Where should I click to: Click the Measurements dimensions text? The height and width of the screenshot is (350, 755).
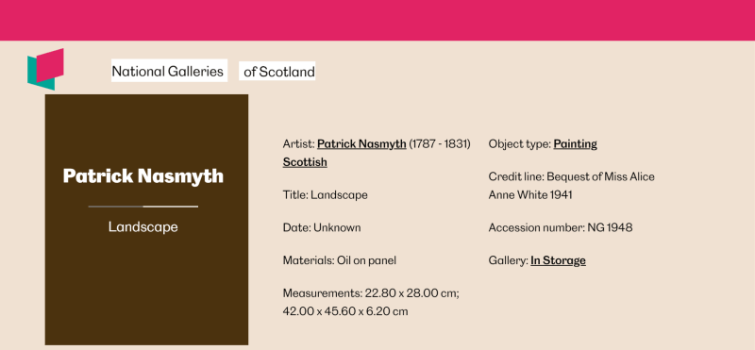[x=371, y=302]
